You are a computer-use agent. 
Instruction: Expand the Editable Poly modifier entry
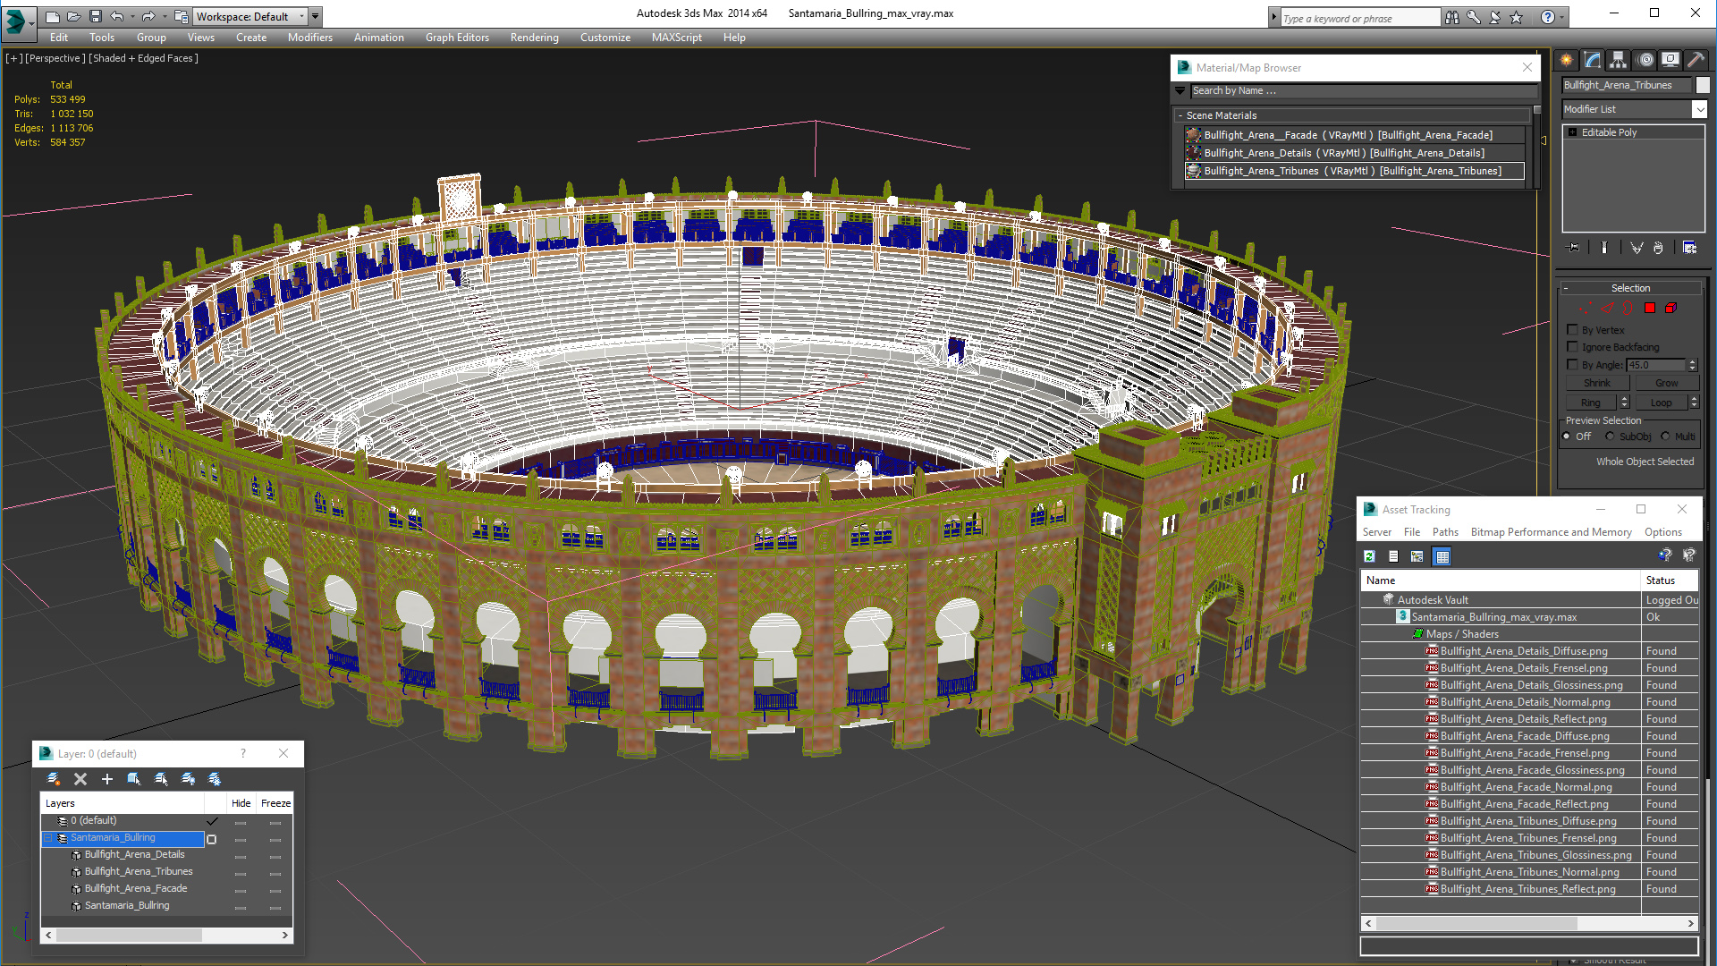coord(1573,132)
